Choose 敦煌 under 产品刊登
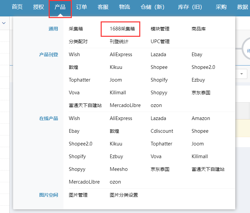 tap(73, 67)
